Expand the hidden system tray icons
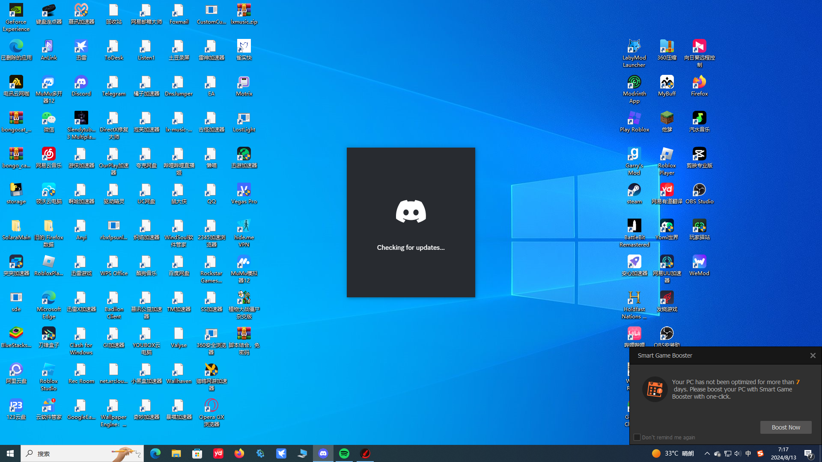The height and width of the screenshot is (462, 822). point(707,453)
